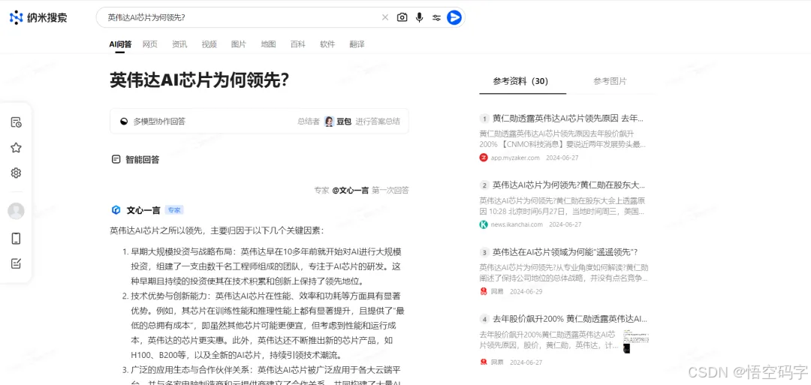Click myzaker red source icon
Image resolution: width=811 pixels, height=385 pixels.
(484, 158)
